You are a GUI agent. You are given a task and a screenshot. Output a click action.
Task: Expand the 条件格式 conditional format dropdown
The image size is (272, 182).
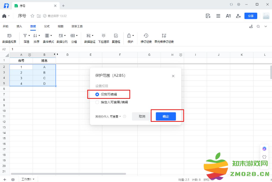51,35
